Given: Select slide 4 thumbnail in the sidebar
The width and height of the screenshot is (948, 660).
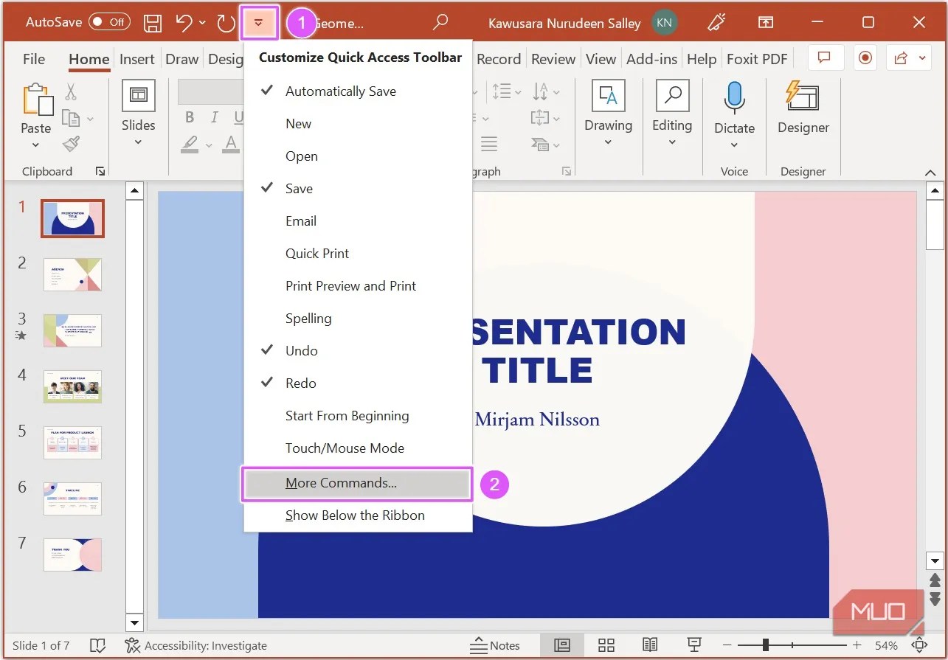Looking at the screenshot, I should point(72,386).
